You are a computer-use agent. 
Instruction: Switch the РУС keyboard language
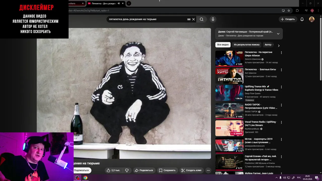(x=299, y=178)
